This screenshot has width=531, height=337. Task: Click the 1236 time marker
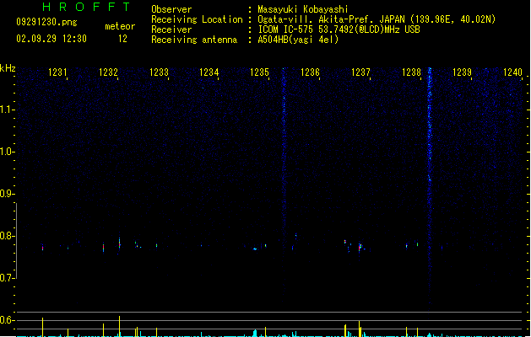310,72
